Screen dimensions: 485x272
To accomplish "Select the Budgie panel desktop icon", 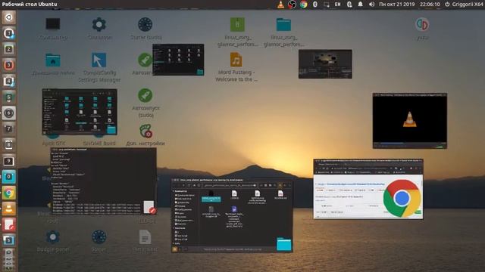I will pos(53,242).
